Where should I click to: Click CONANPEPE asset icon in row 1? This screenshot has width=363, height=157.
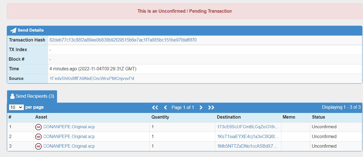pyautogui.click(x=38, y=127)
